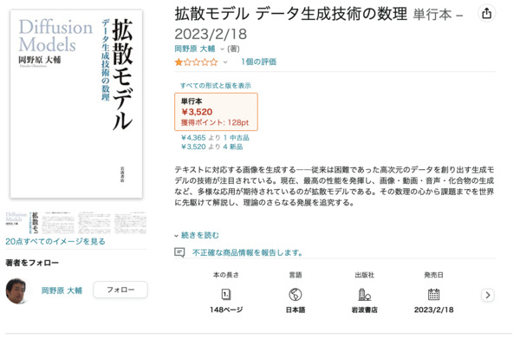Click the large book cover image
The image size is (520, 339).
point(76,104)
